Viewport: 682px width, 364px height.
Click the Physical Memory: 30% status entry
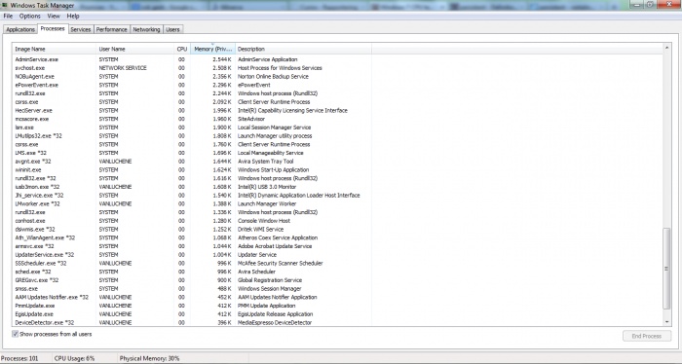click(x=149, y=358)
